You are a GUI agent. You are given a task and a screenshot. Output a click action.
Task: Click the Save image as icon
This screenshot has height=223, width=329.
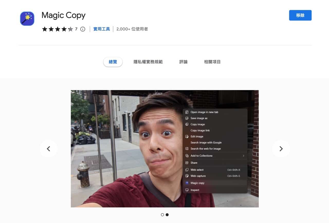tap(187, 118)
